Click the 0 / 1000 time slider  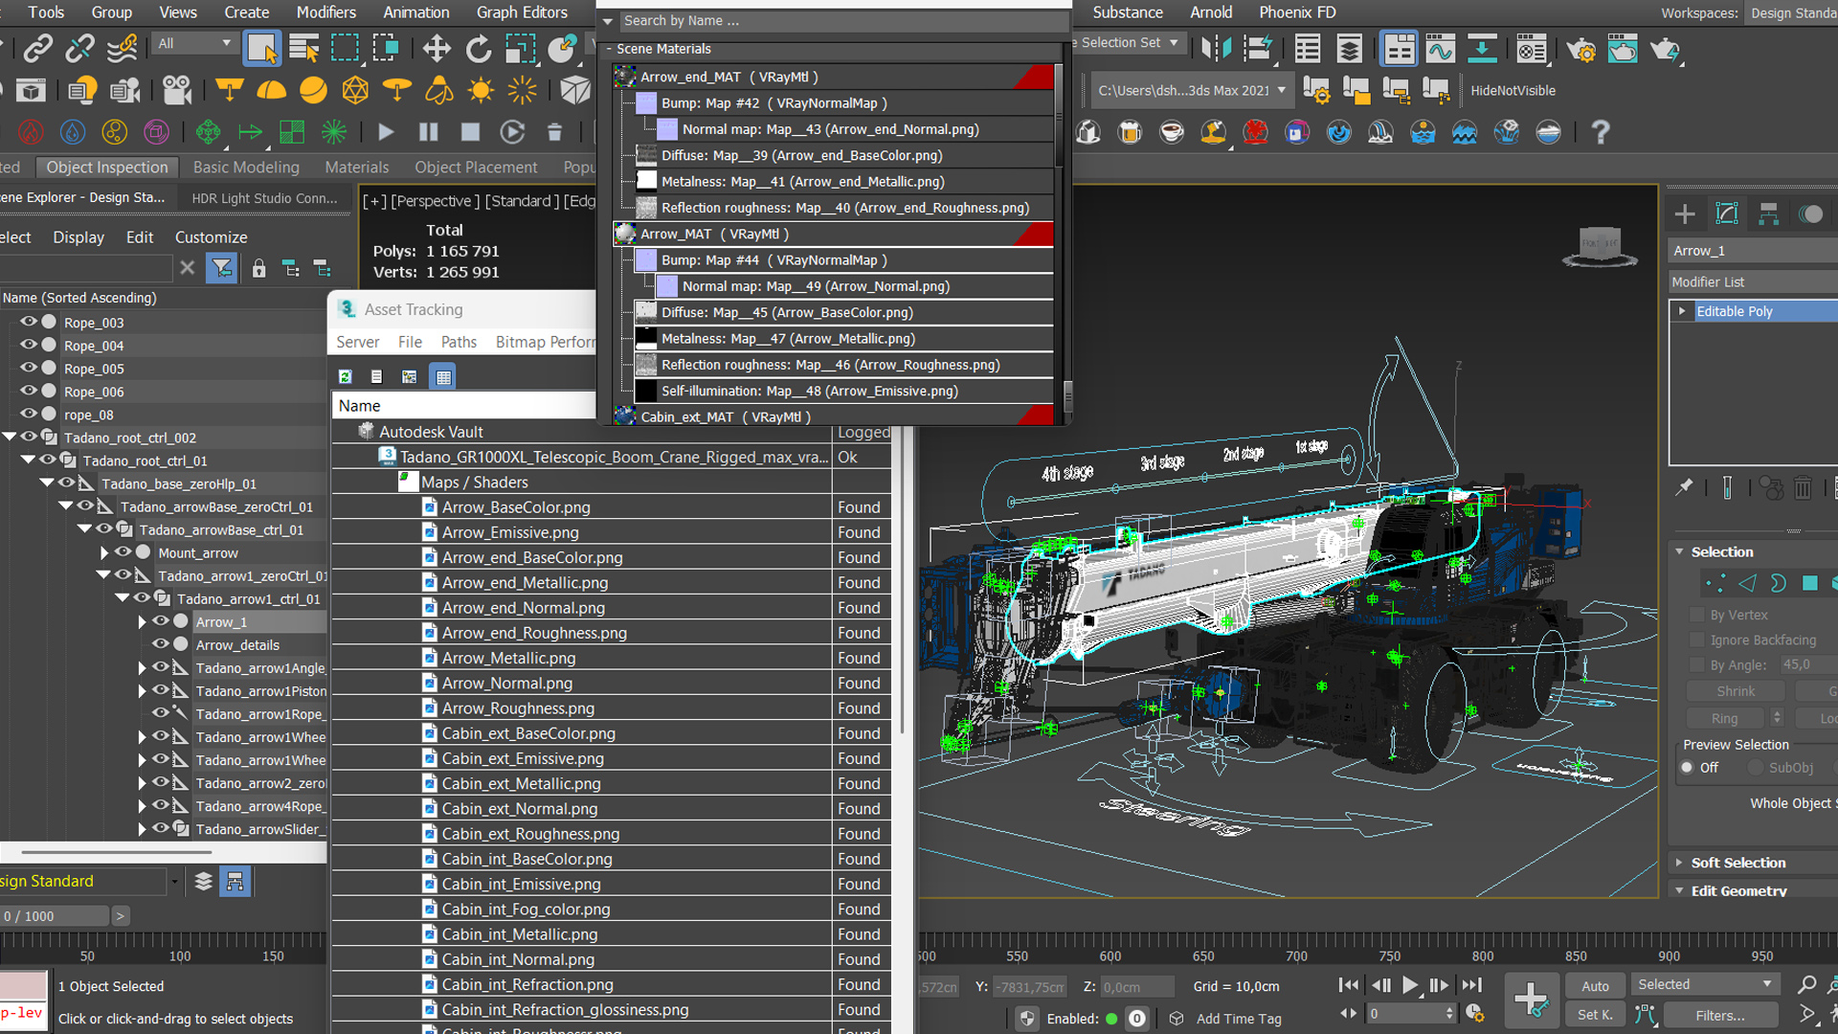[x=56, y=916]
